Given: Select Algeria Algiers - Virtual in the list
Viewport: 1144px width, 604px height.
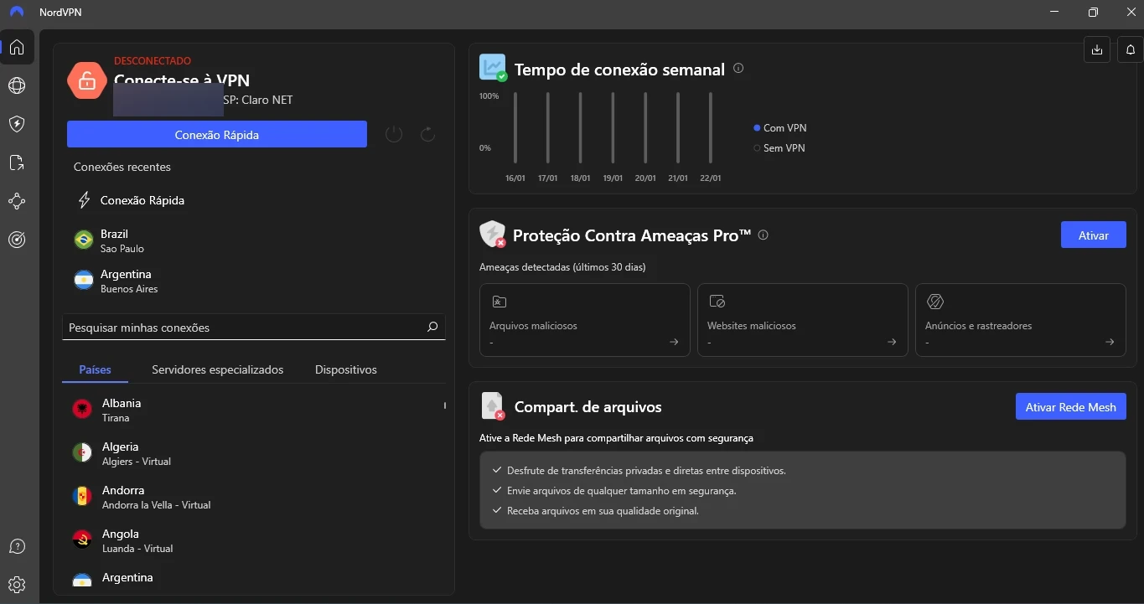Looking at the screenshot, I should pos(253,453).
